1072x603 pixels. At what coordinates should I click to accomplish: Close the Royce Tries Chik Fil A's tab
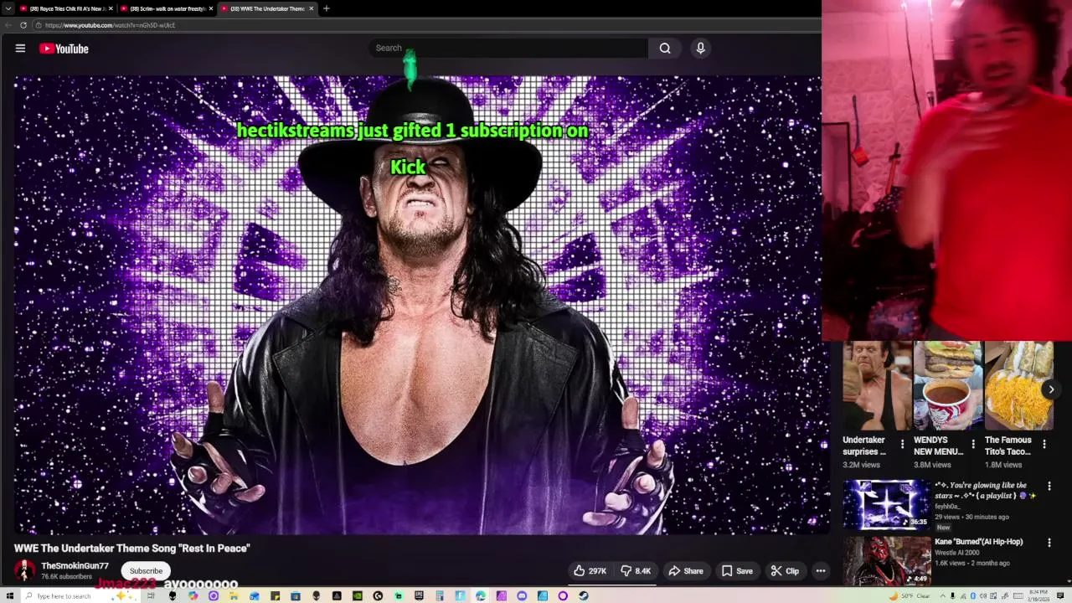click(110, 8)
